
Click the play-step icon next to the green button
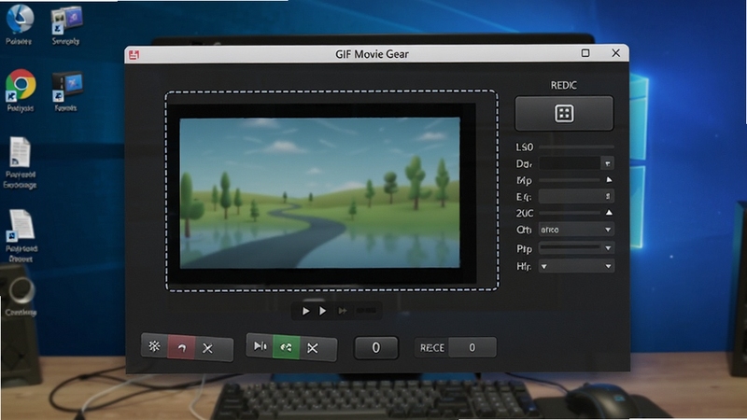(261, 345)
